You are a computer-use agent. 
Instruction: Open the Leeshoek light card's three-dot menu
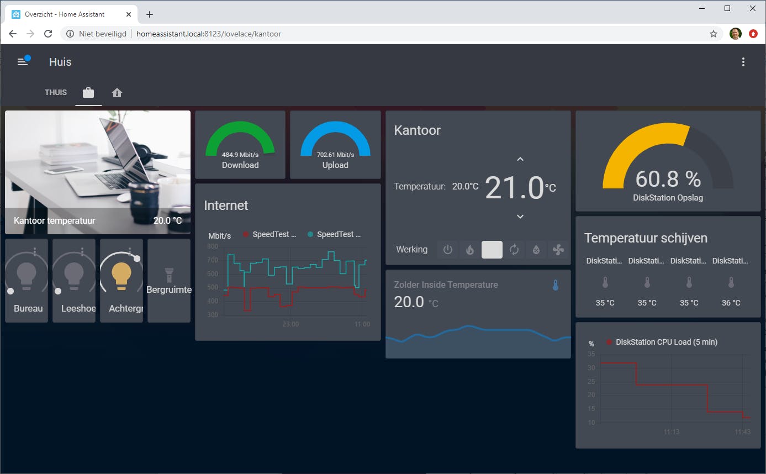(82, 251)
